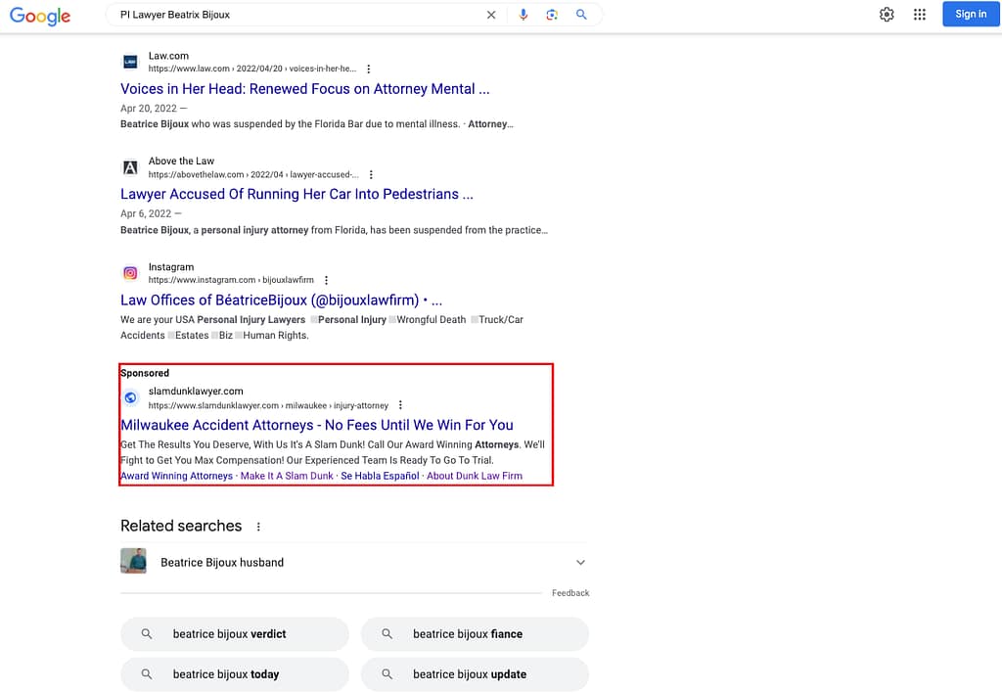Click the Feedback link
The width and height of the screenshot is (1002, 693).
[x=570, y=593]
